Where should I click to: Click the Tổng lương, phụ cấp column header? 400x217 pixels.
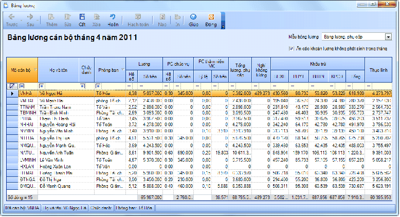(240, 70)
